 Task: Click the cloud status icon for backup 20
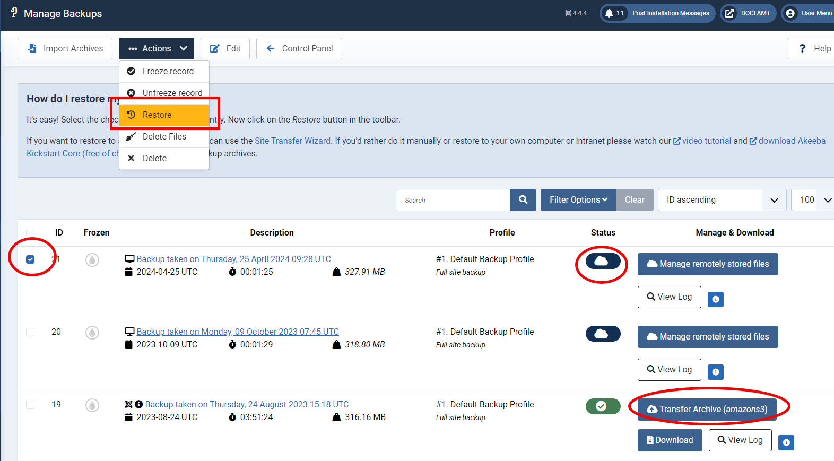(x=603, y=334)
